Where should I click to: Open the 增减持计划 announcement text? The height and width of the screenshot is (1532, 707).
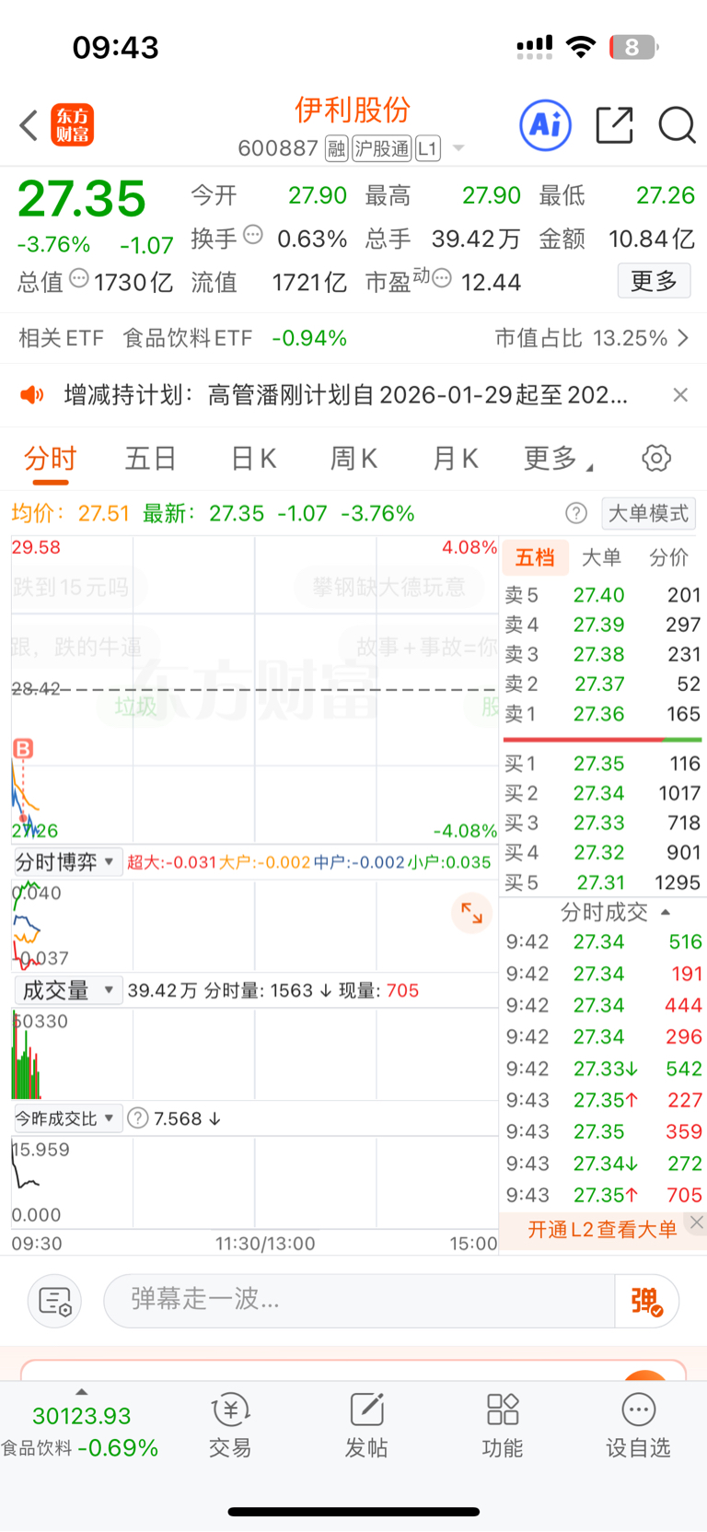tap(346, 395)
